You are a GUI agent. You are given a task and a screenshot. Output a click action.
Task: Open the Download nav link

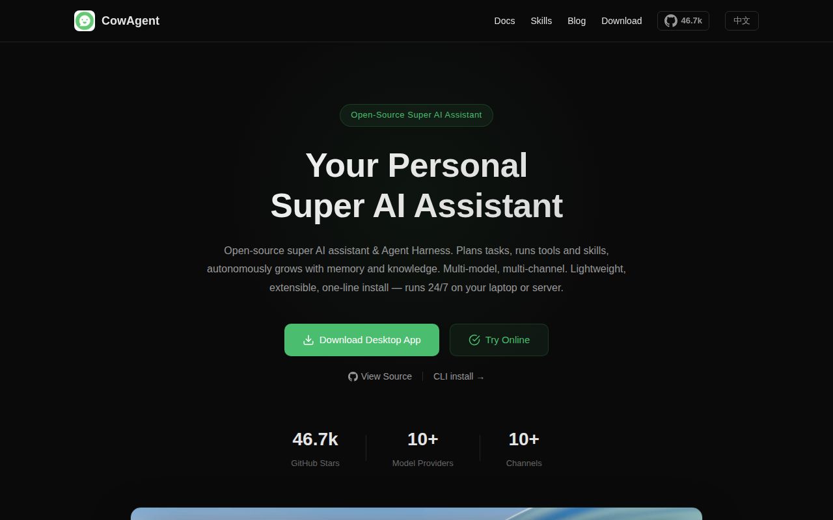(x=621, y=21)
